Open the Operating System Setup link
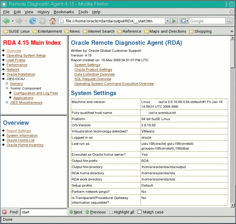 pyautogui.click(x=26, y=55)
